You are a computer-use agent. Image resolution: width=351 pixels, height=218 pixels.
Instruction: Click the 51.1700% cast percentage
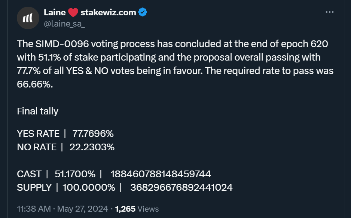(75, 174)
